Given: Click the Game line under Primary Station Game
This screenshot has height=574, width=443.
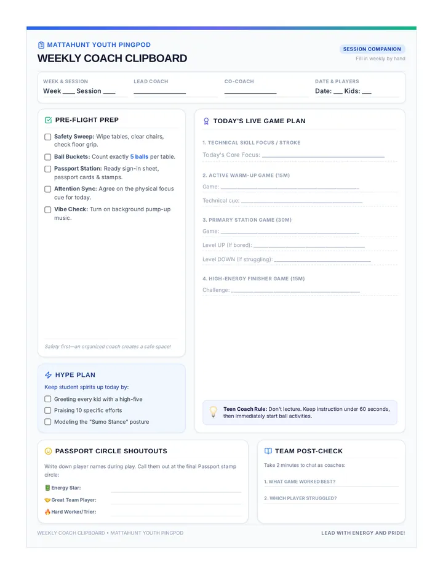Looking at the screenshot, I should (x=290, y=232).
